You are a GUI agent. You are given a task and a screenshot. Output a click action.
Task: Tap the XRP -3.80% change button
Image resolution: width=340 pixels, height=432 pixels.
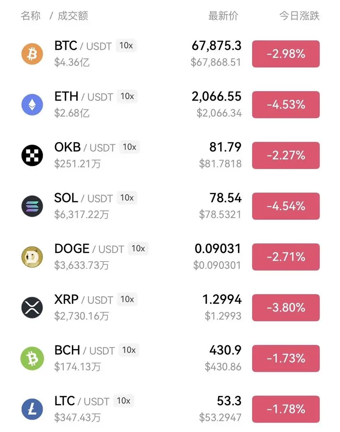[x=286, y=308]
